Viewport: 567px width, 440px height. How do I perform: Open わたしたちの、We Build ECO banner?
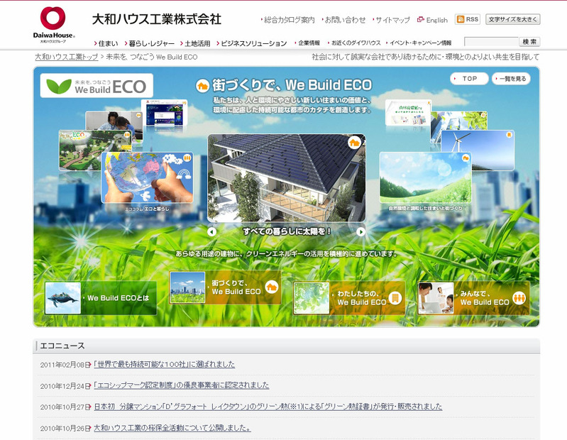point(349,298)
